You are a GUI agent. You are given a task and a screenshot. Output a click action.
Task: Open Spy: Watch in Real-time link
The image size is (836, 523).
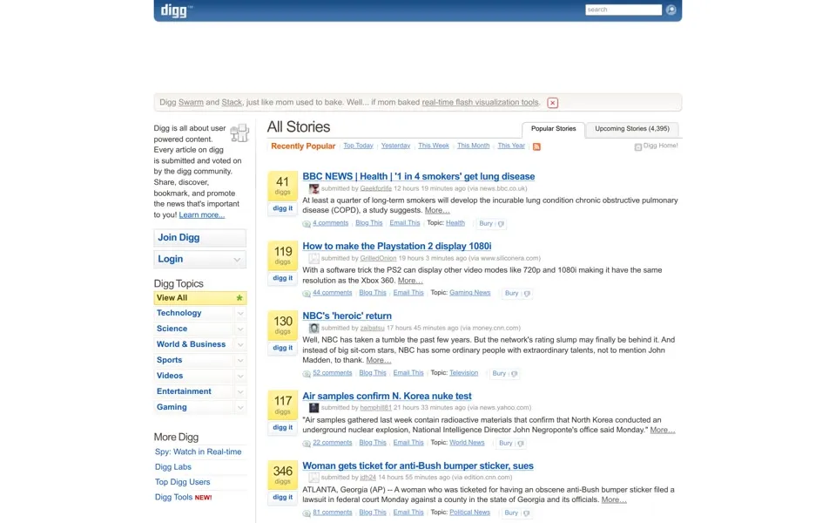[198, 452]
